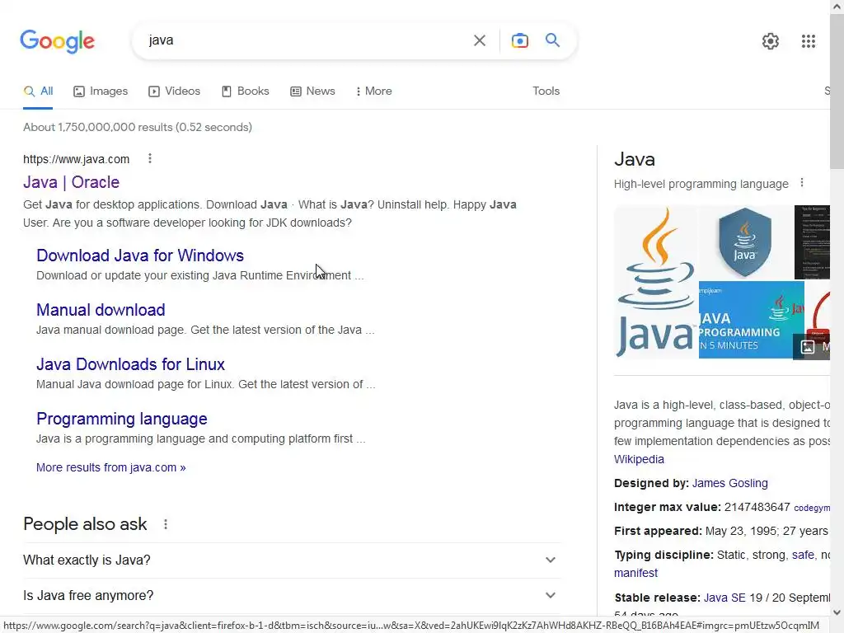Viewport: 844px width, 633px height.
Task: Open the dark code screenshot thumbnail
Action: click(x=812, y=242)
